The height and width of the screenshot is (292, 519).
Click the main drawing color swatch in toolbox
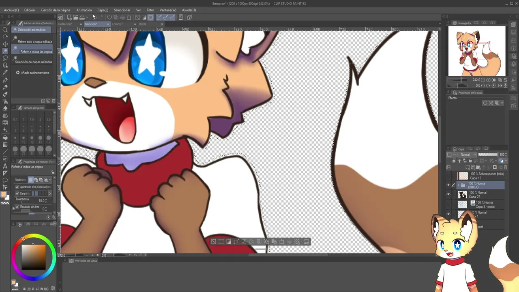[x=4, y=195]
